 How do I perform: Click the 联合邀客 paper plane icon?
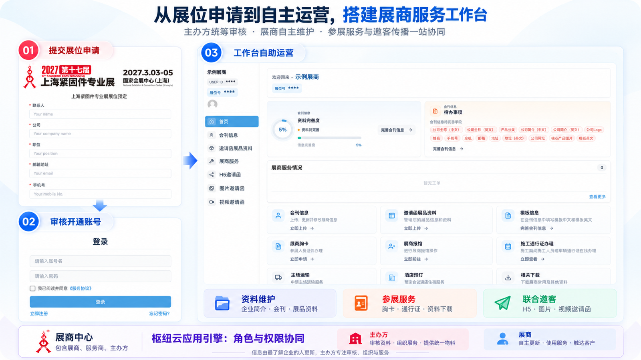(x=502, y=303)
